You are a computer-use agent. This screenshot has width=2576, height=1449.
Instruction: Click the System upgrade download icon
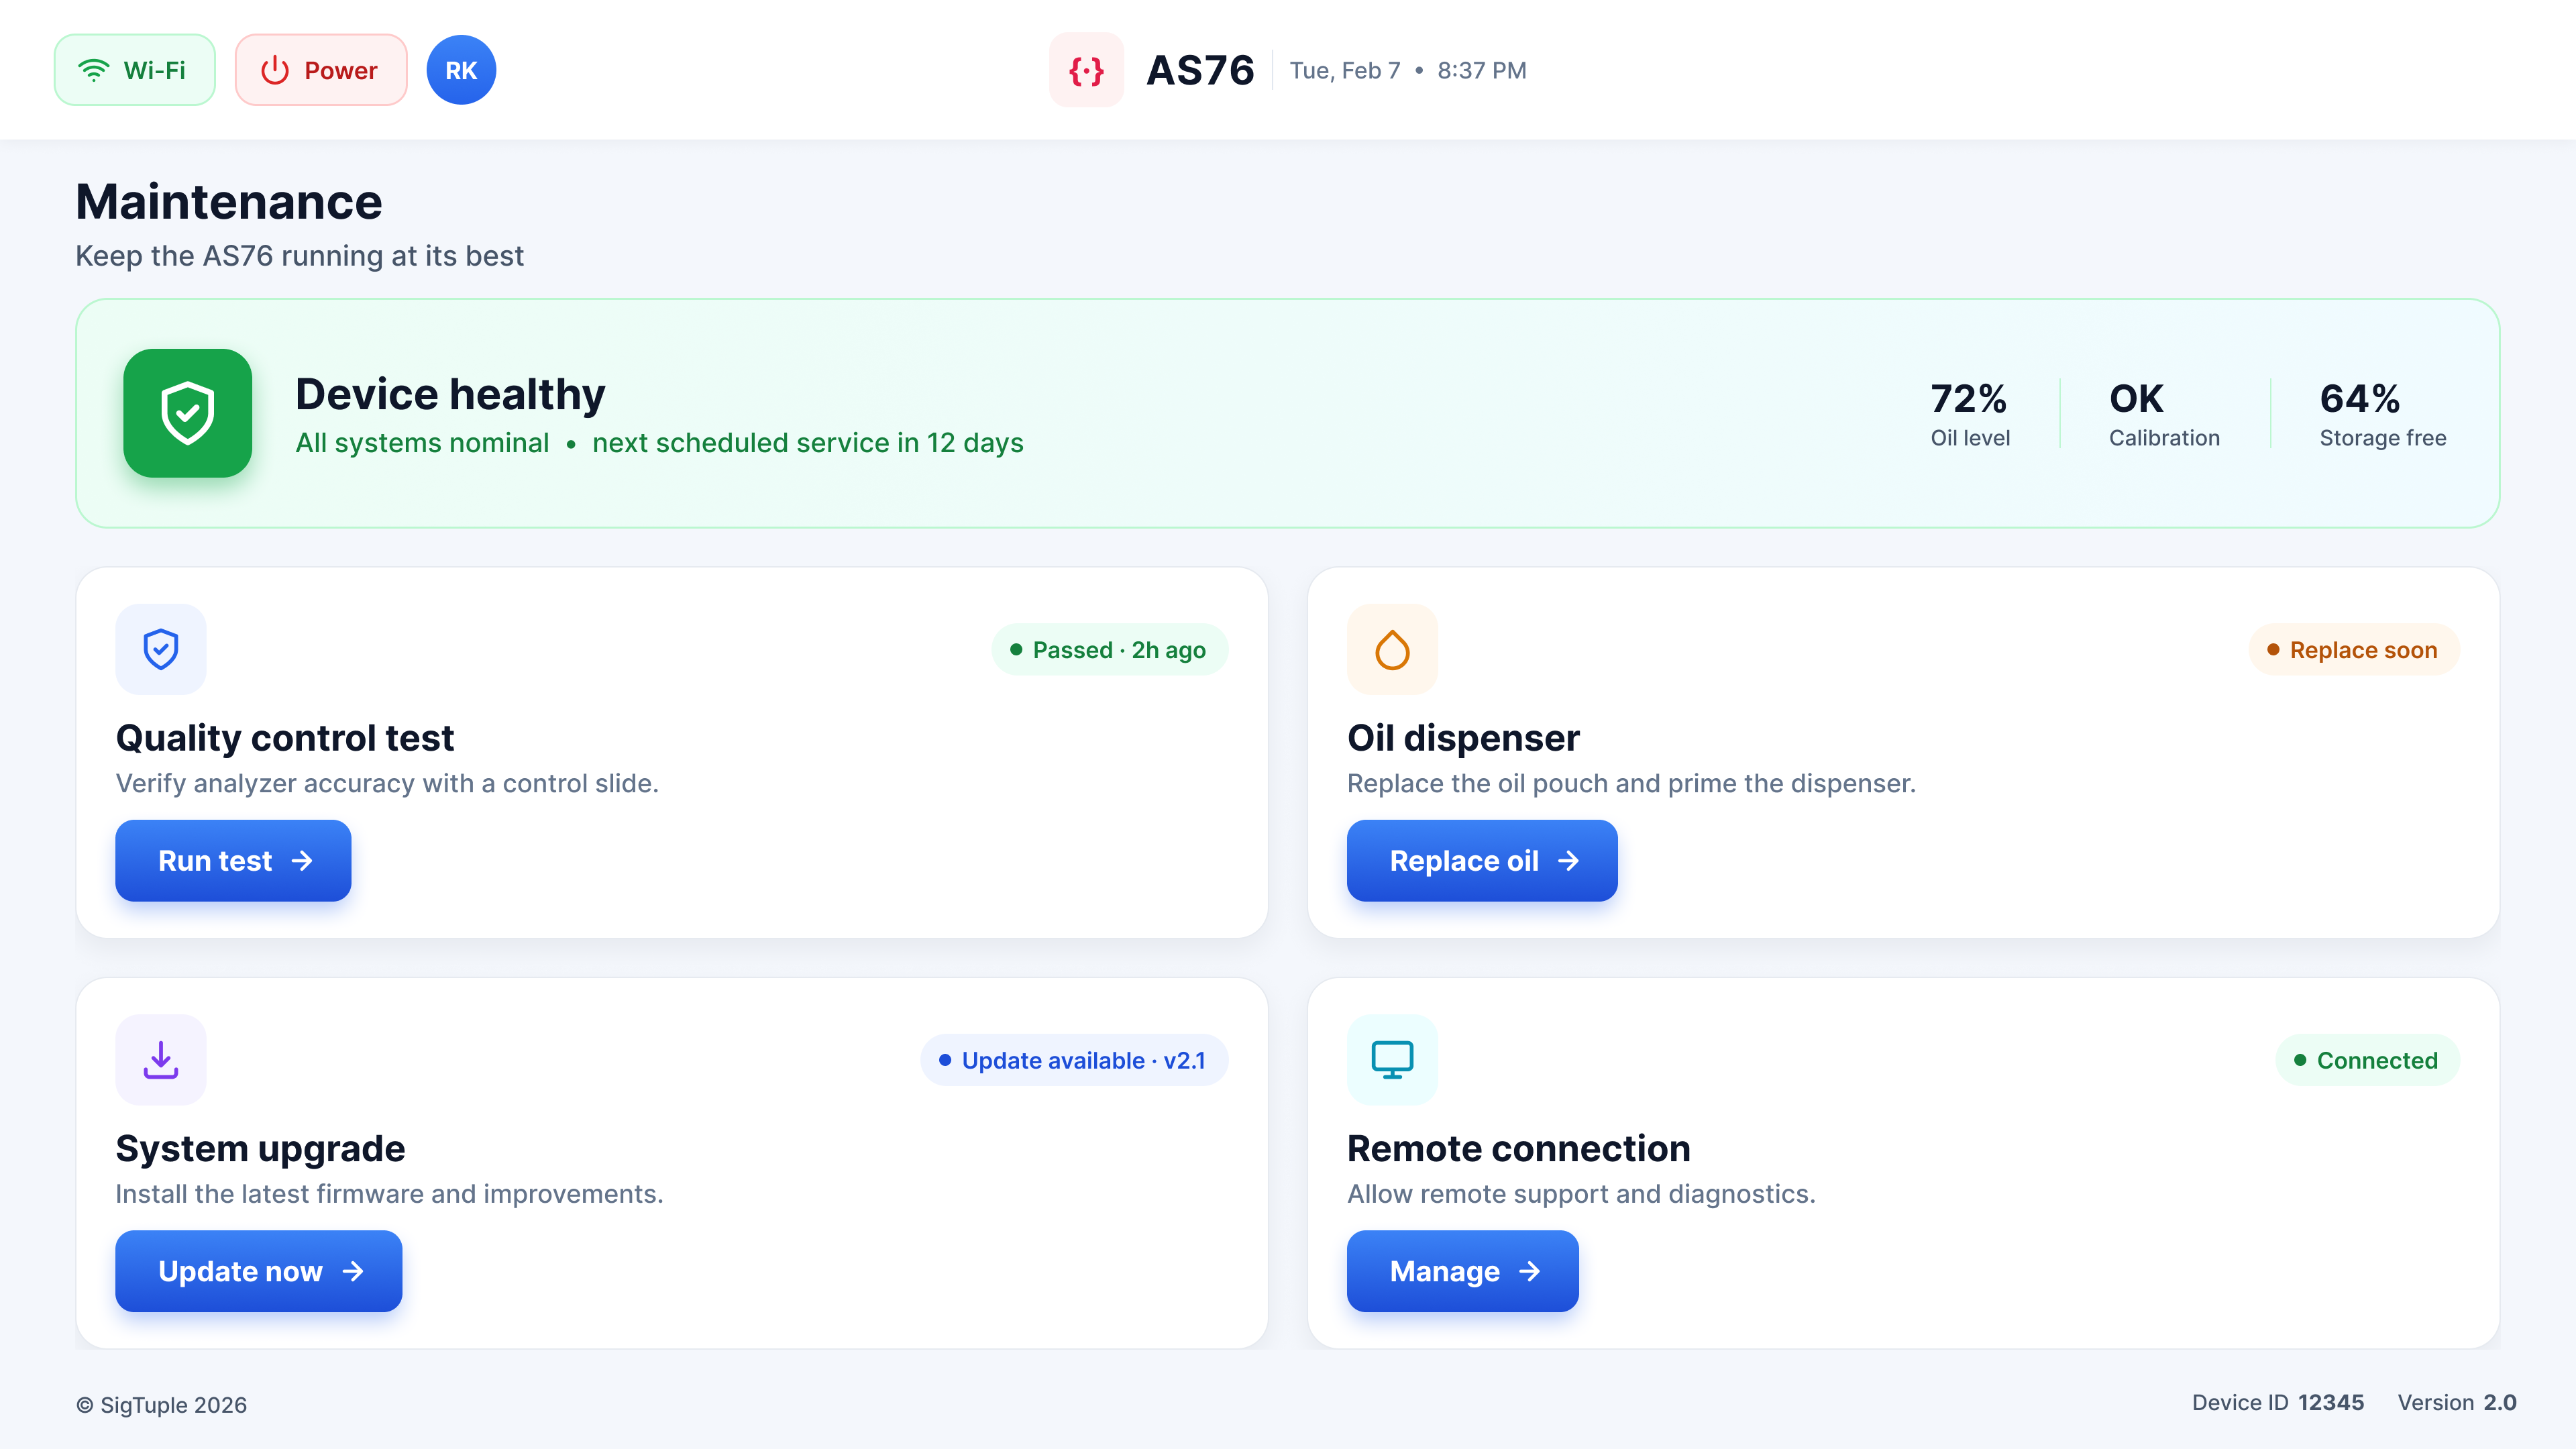[x=161, y=1060]
